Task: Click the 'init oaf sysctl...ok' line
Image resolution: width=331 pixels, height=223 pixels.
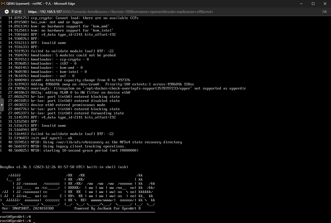Action: (36, 138)
